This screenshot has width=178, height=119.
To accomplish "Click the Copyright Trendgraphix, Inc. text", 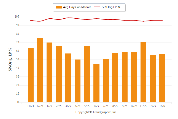I will pyautogui.click(x=96, y=112).
